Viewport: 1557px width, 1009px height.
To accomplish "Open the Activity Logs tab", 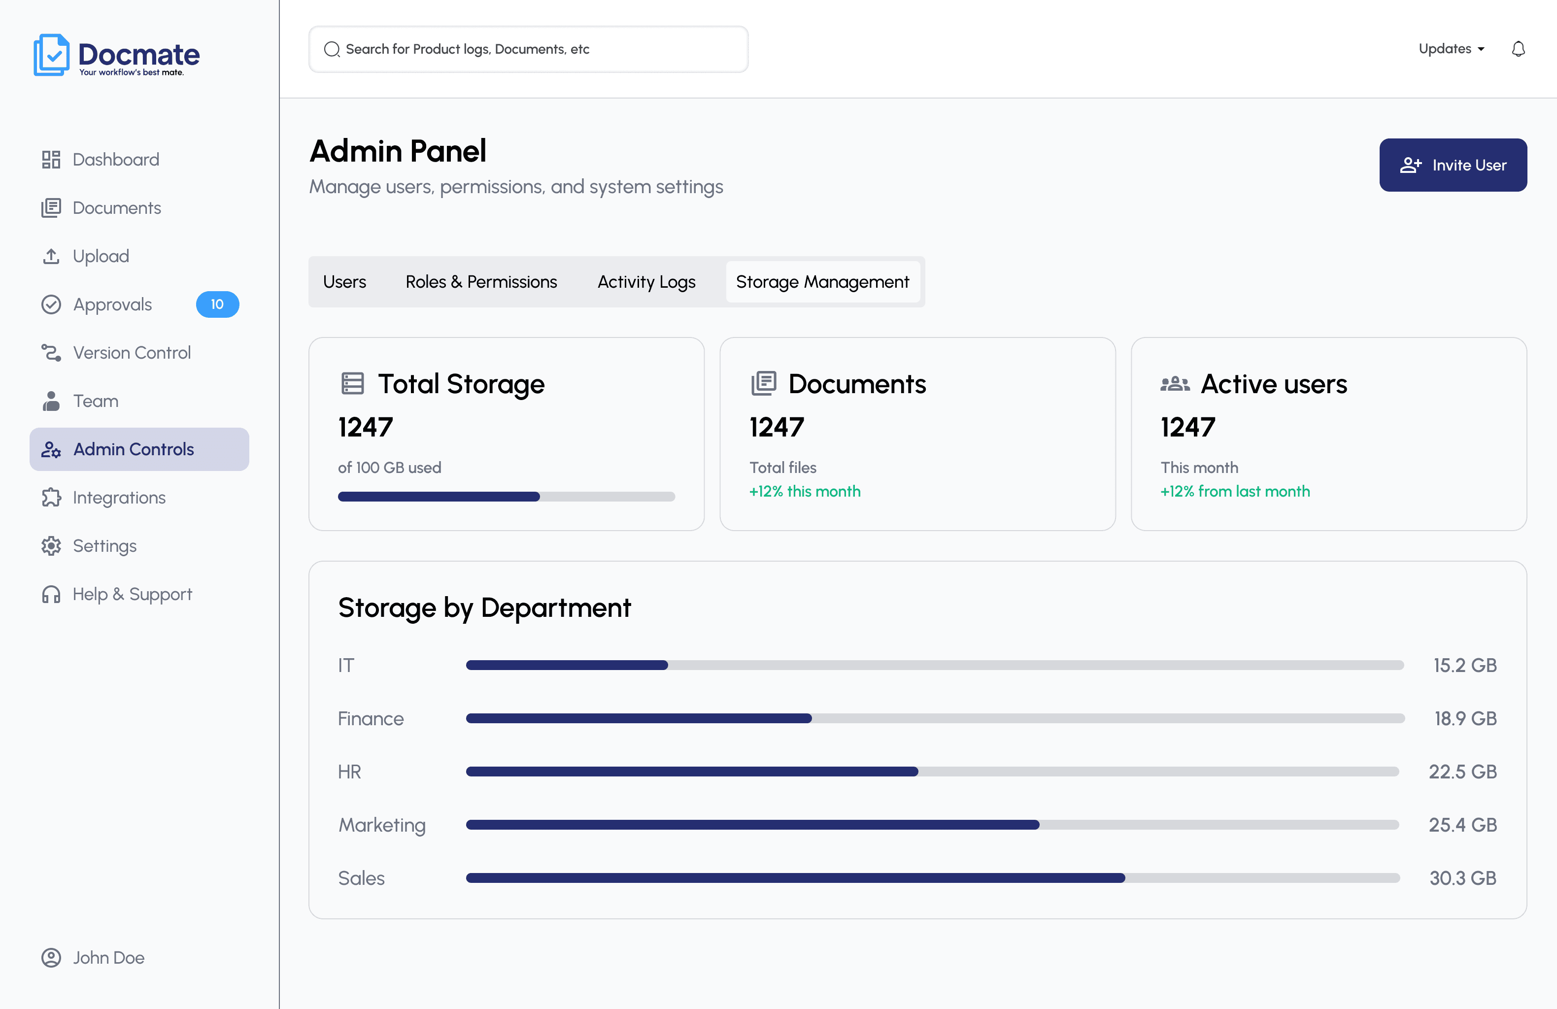I will point(646,282).
